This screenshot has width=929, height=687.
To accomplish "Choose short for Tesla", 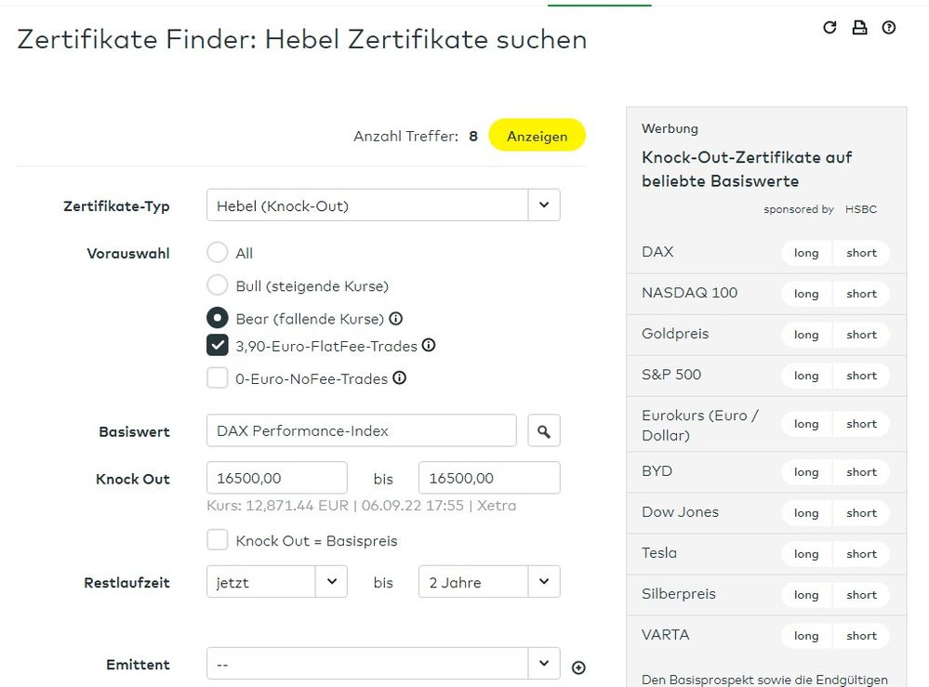I will coord(861,554).
